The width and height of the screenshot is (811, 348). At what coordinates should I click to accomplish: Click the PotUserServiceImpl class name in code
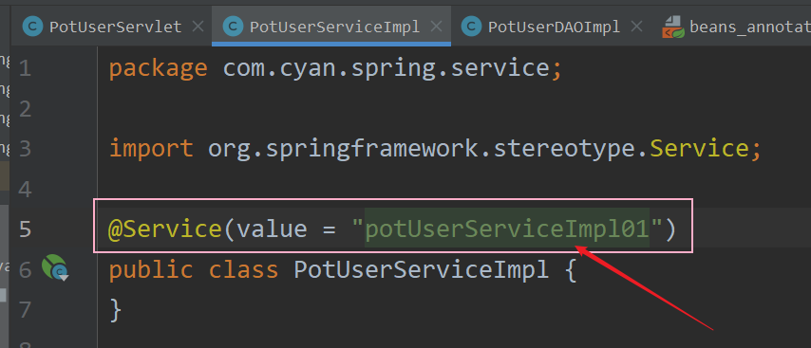[422, 269]
